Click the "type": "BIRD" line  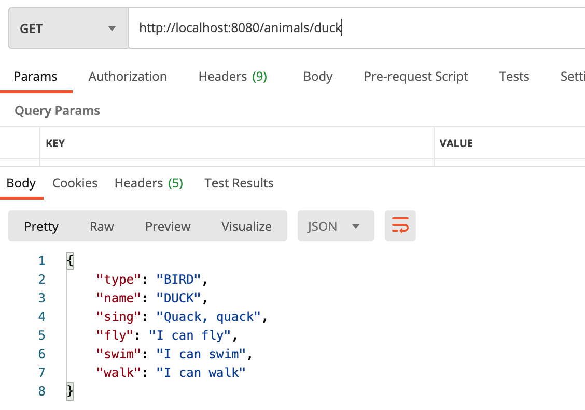(152, 280)
